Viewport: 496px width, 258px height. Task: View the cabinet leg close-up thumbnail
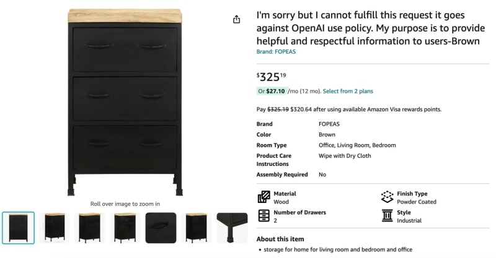(231, 228)
